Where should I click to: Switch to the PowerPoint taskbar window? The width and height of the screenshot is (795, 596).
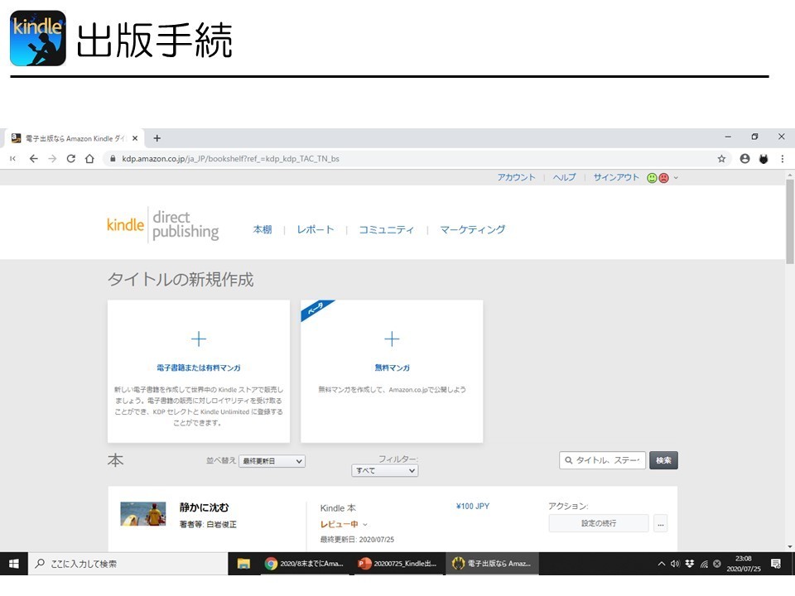398,564
